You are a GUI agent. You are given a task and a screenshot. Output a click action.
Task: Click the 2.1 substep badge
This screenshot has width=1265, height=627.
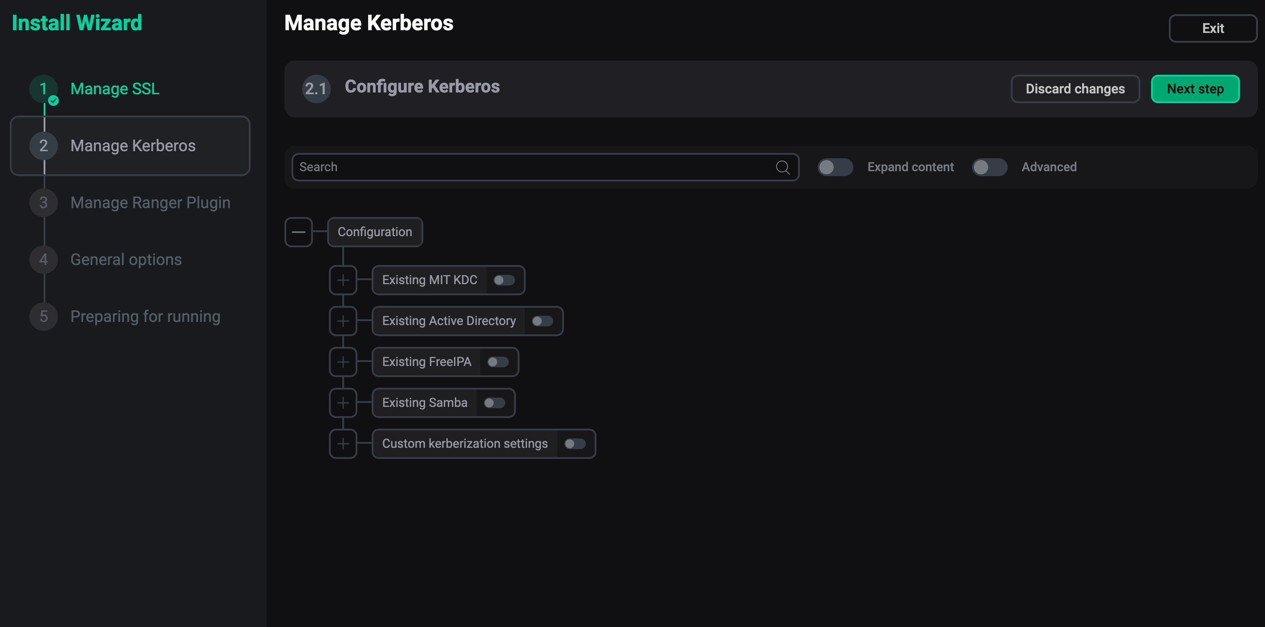pos(316,89)
